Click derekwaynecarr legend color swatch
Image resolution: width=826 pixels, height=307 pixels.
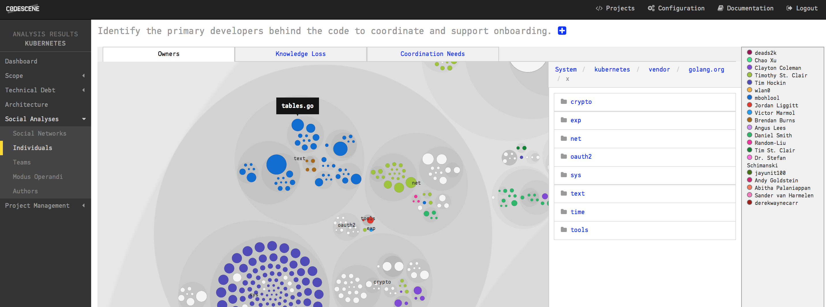pyautogui.click(x=749, y=203)
